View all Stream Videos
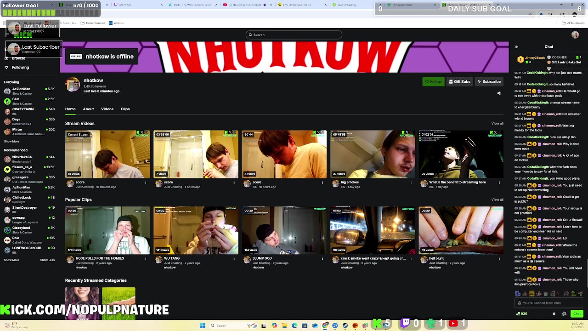 (x=498, y=123)
